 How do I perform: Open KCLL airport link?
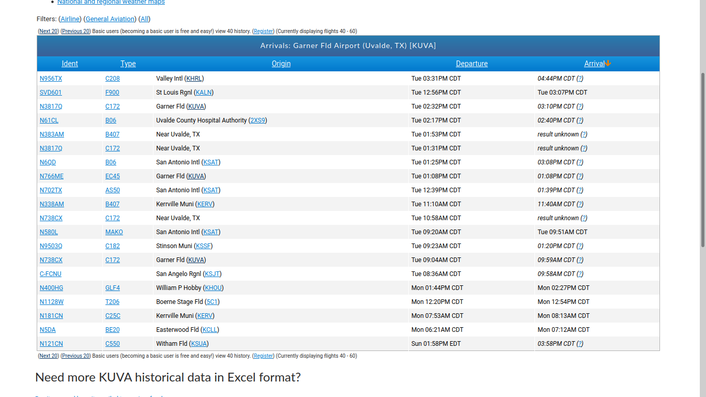(210, 330)
